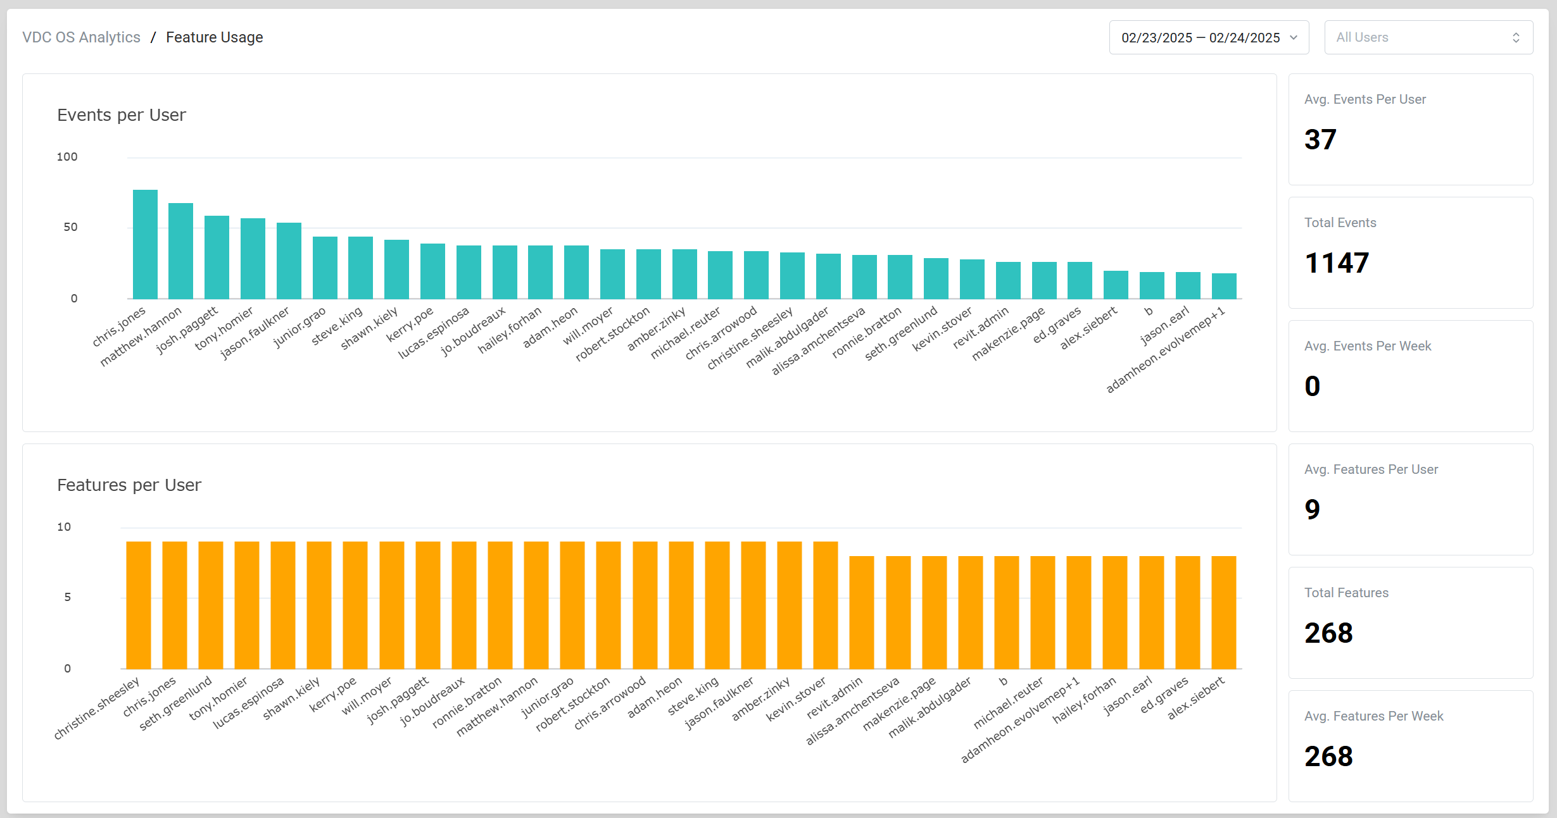The width and height of the screenshot is (1557, 818).
Task: Click the All Users selector arrows
Action: pos(1516,38)
